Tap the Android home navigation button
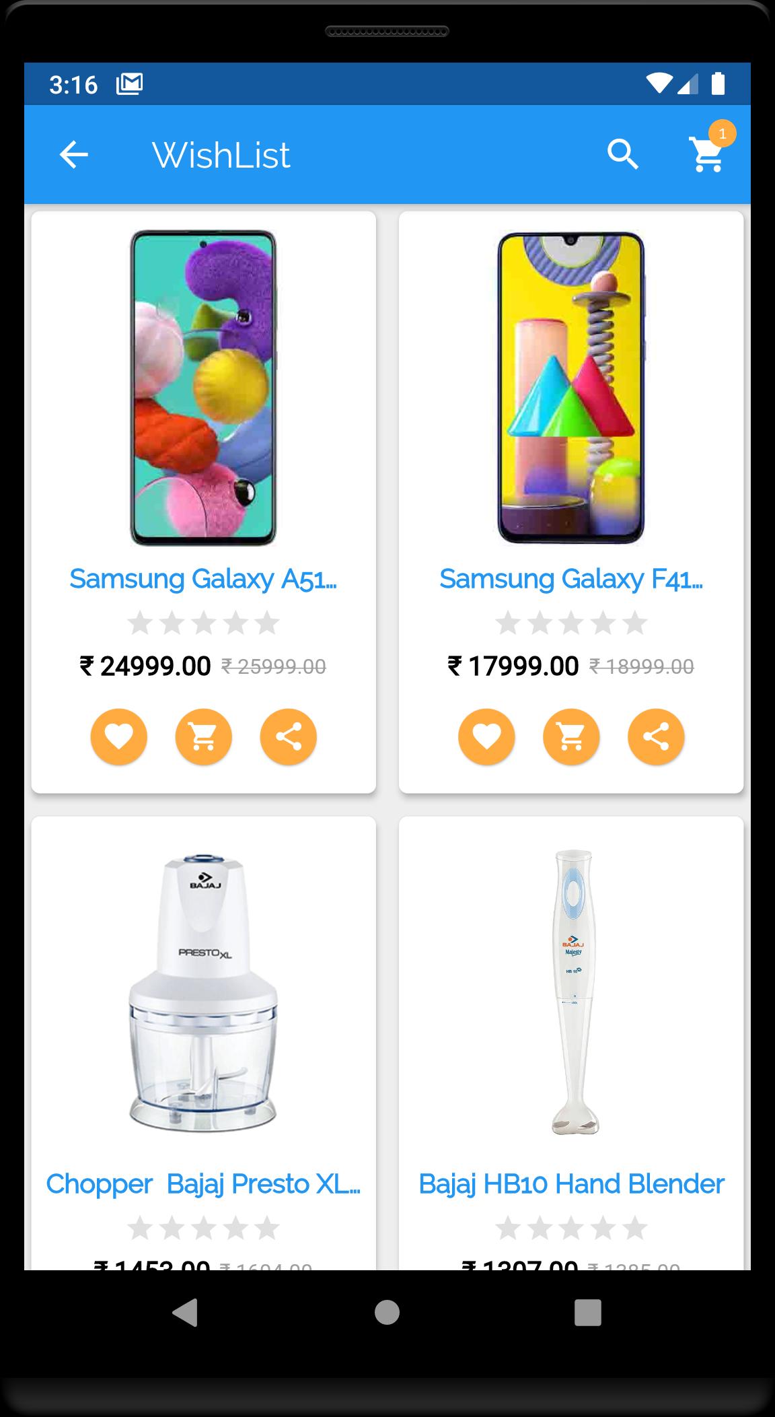Viewport: 775px width, 1417px height. point(387,1312)
